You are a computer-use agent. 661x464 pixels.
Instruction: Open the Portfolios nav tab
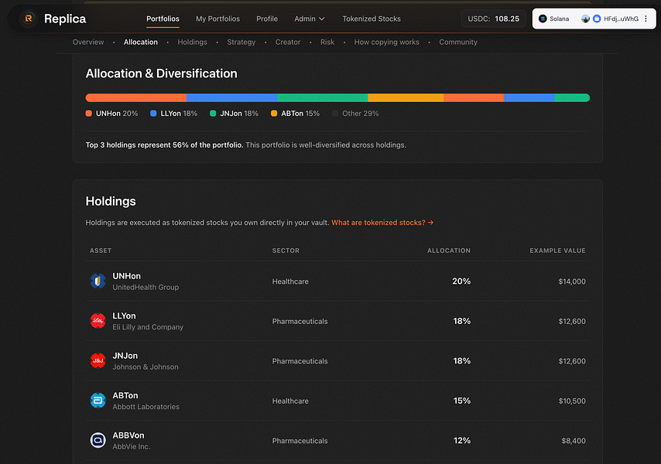tap(163, 19)
